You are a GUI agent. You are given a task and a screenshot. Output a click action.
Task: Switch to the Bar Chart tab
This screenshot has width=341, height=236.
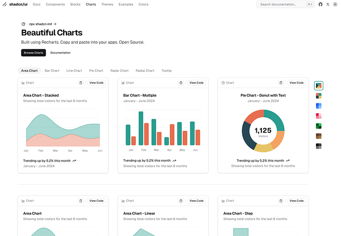[x=52, y=71]
